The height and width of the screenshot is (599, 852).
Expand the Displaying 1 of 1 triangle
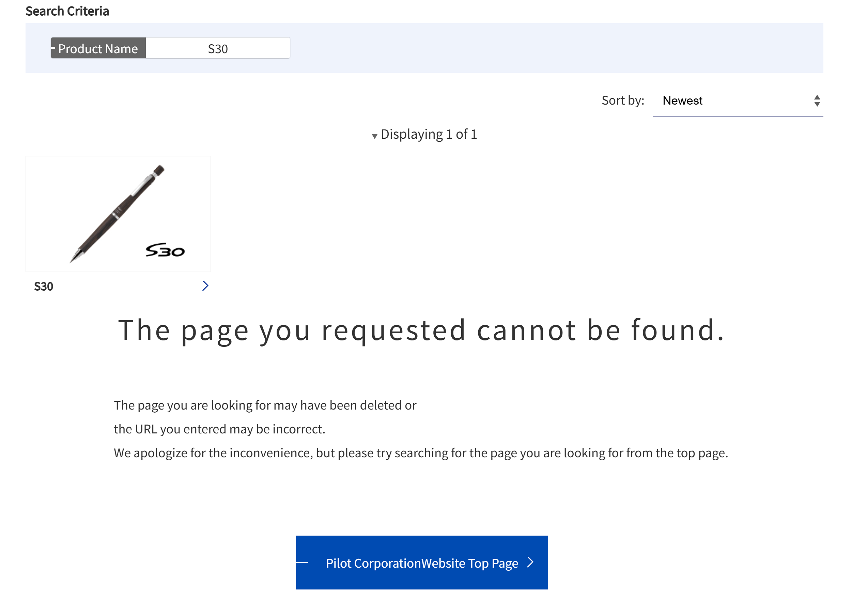[374, 136]
